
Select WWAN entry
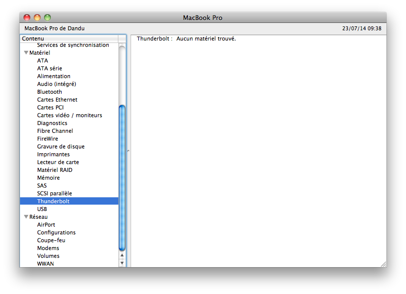coord(45,264)
